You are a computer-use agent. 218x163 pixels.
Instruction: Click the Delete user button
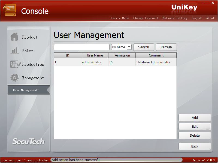point(195,135)
